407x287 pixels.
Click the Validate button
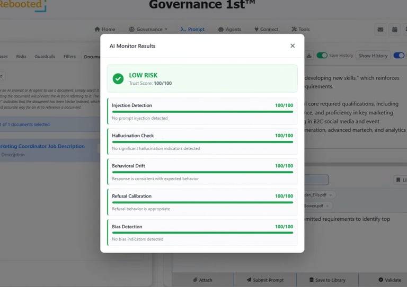point(390,280)
